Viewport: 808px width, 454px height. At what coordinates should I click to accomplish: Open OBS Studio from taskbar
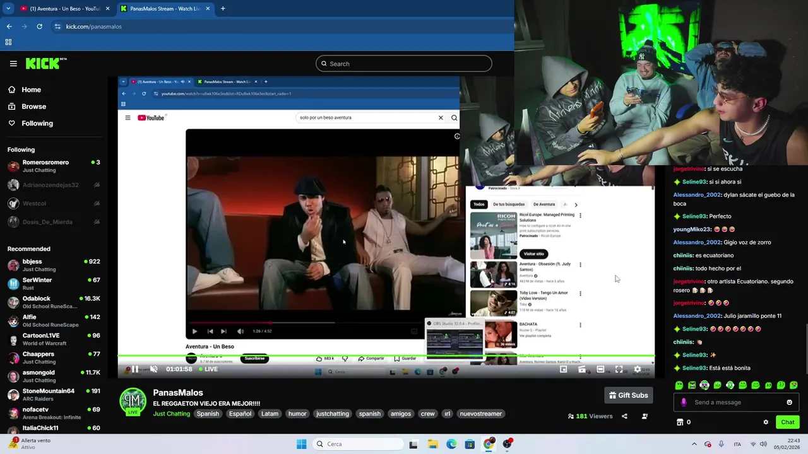[507, 444]
